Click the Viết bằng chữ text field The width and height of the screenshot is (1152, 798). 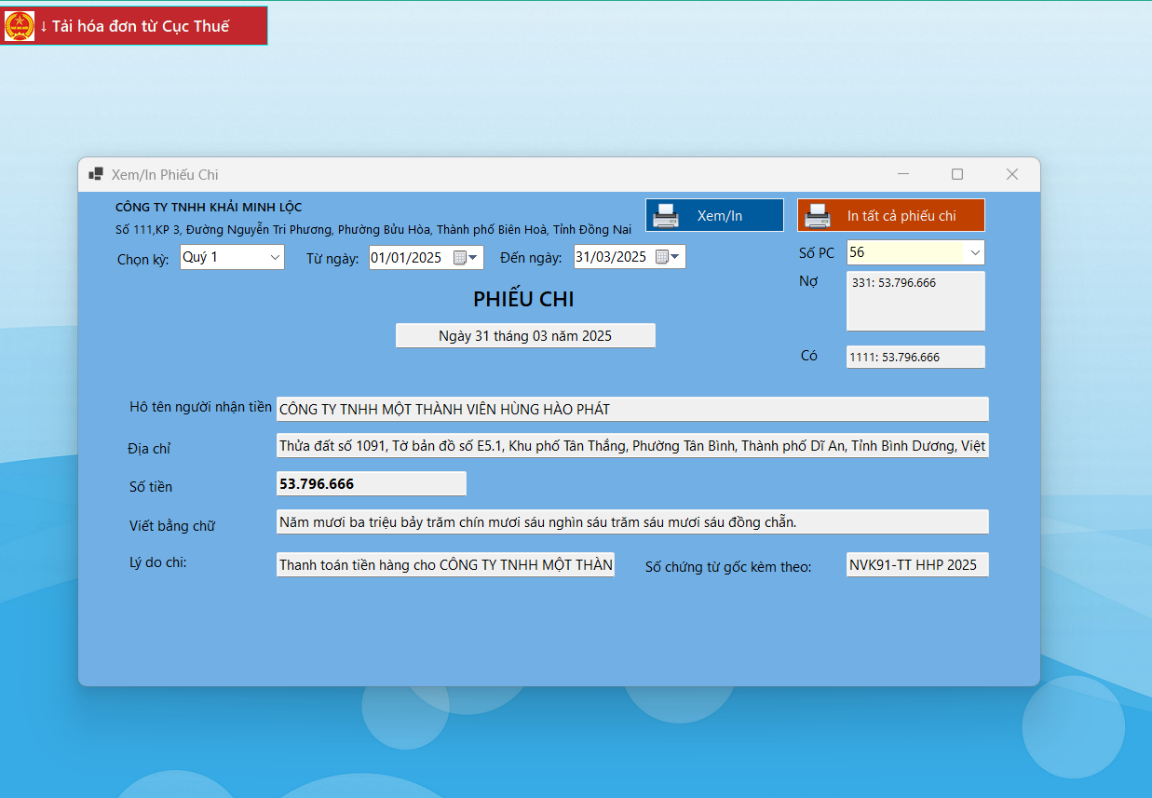(x=632, y=522)
